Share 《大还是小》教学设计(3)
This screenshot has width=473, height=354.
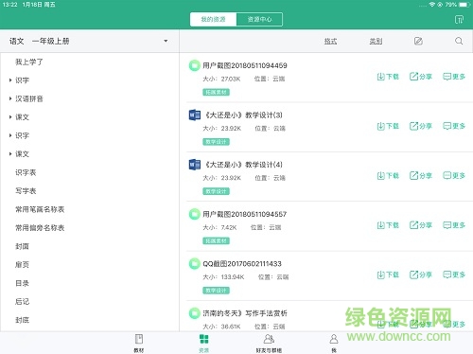[421, 126]
